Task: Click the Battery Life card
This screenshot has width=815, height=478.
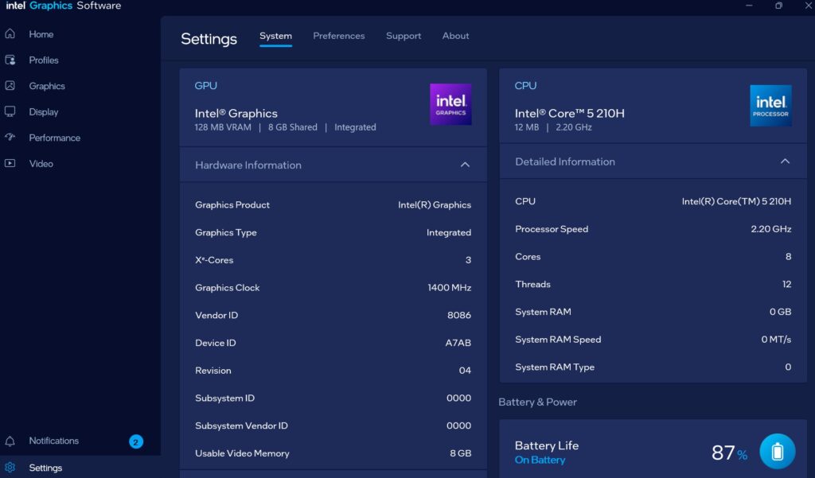Action: pos(621,451)
